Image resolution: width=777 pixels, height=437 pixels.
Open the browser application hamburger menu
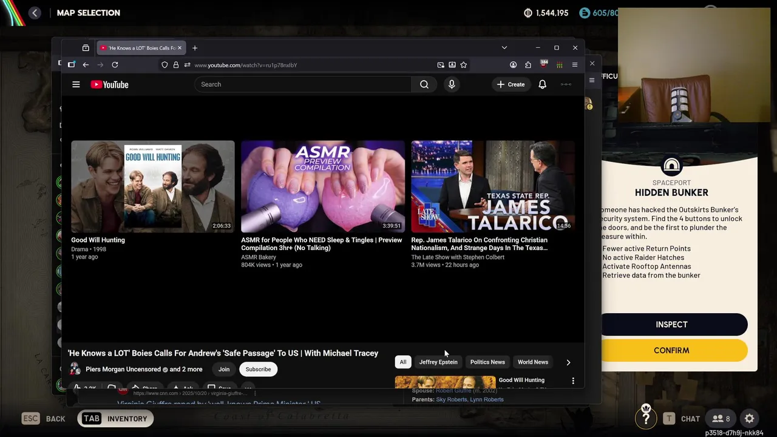[x=574, y=65]
